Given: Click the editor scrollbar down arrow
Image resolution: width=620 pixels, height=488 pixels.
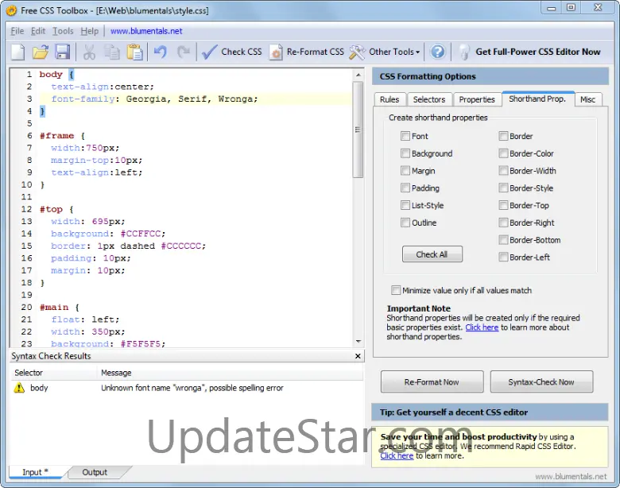Looking at the screenshot, I should pyautogui.click(x=358, y=341).
